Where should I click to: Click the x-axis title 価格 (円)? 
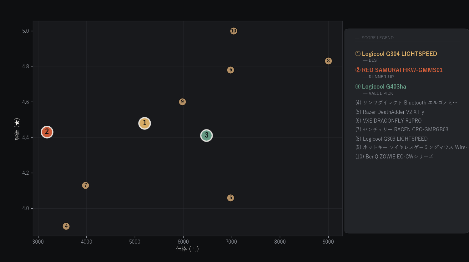point(188,249)
